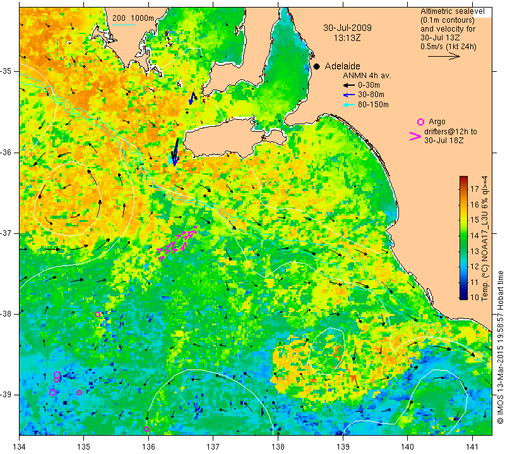Click the green 14 degree colorbar section
Screen dimensions: 505x454
pyautogui.click(x=463, y=236)
